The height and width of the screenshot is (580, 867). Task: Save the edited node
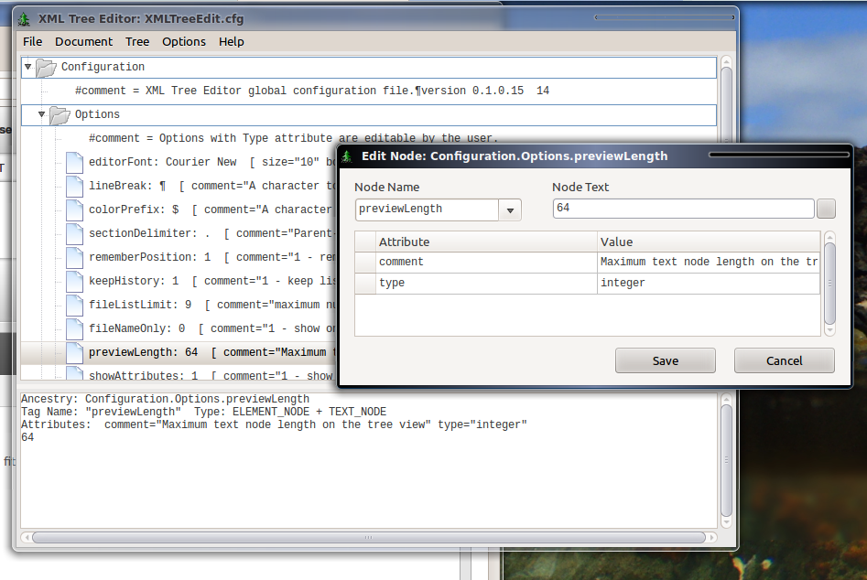(x=666, y=360)
